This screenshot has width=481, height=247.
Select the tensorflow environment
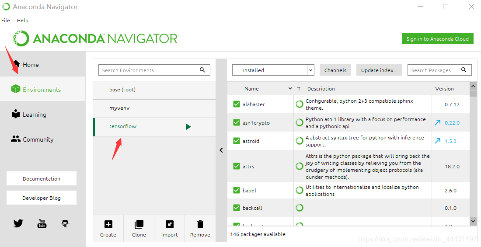(x=154, y=126)
